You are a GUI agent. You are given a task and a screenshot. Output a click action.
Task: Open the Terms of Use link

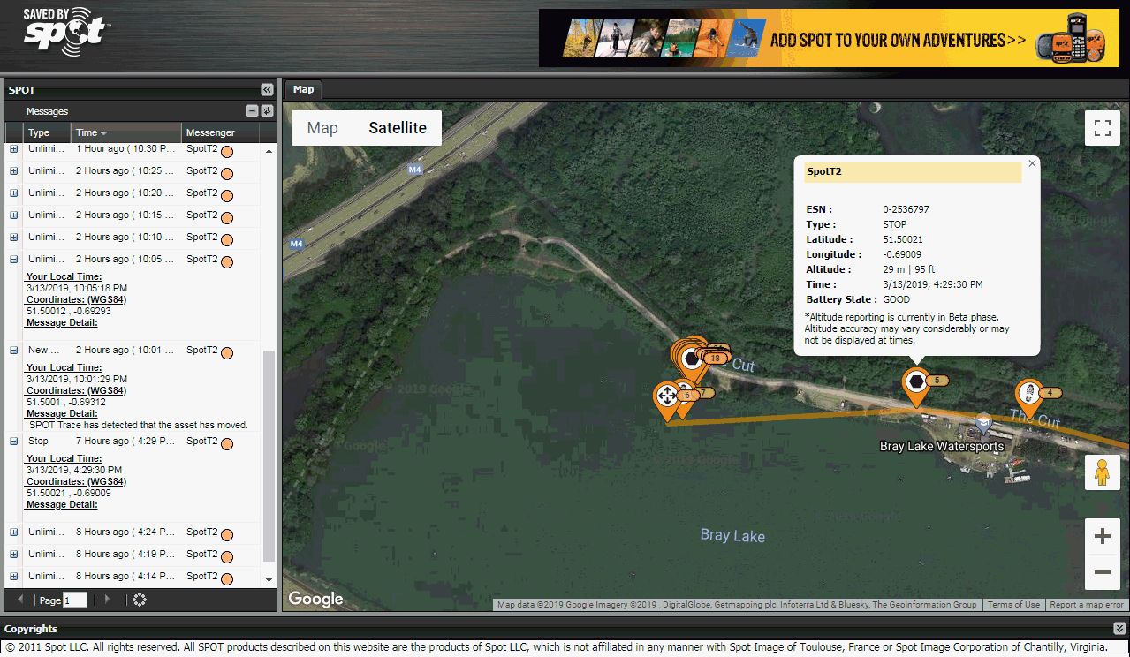pyautogui.click(x=1013, y=605)
